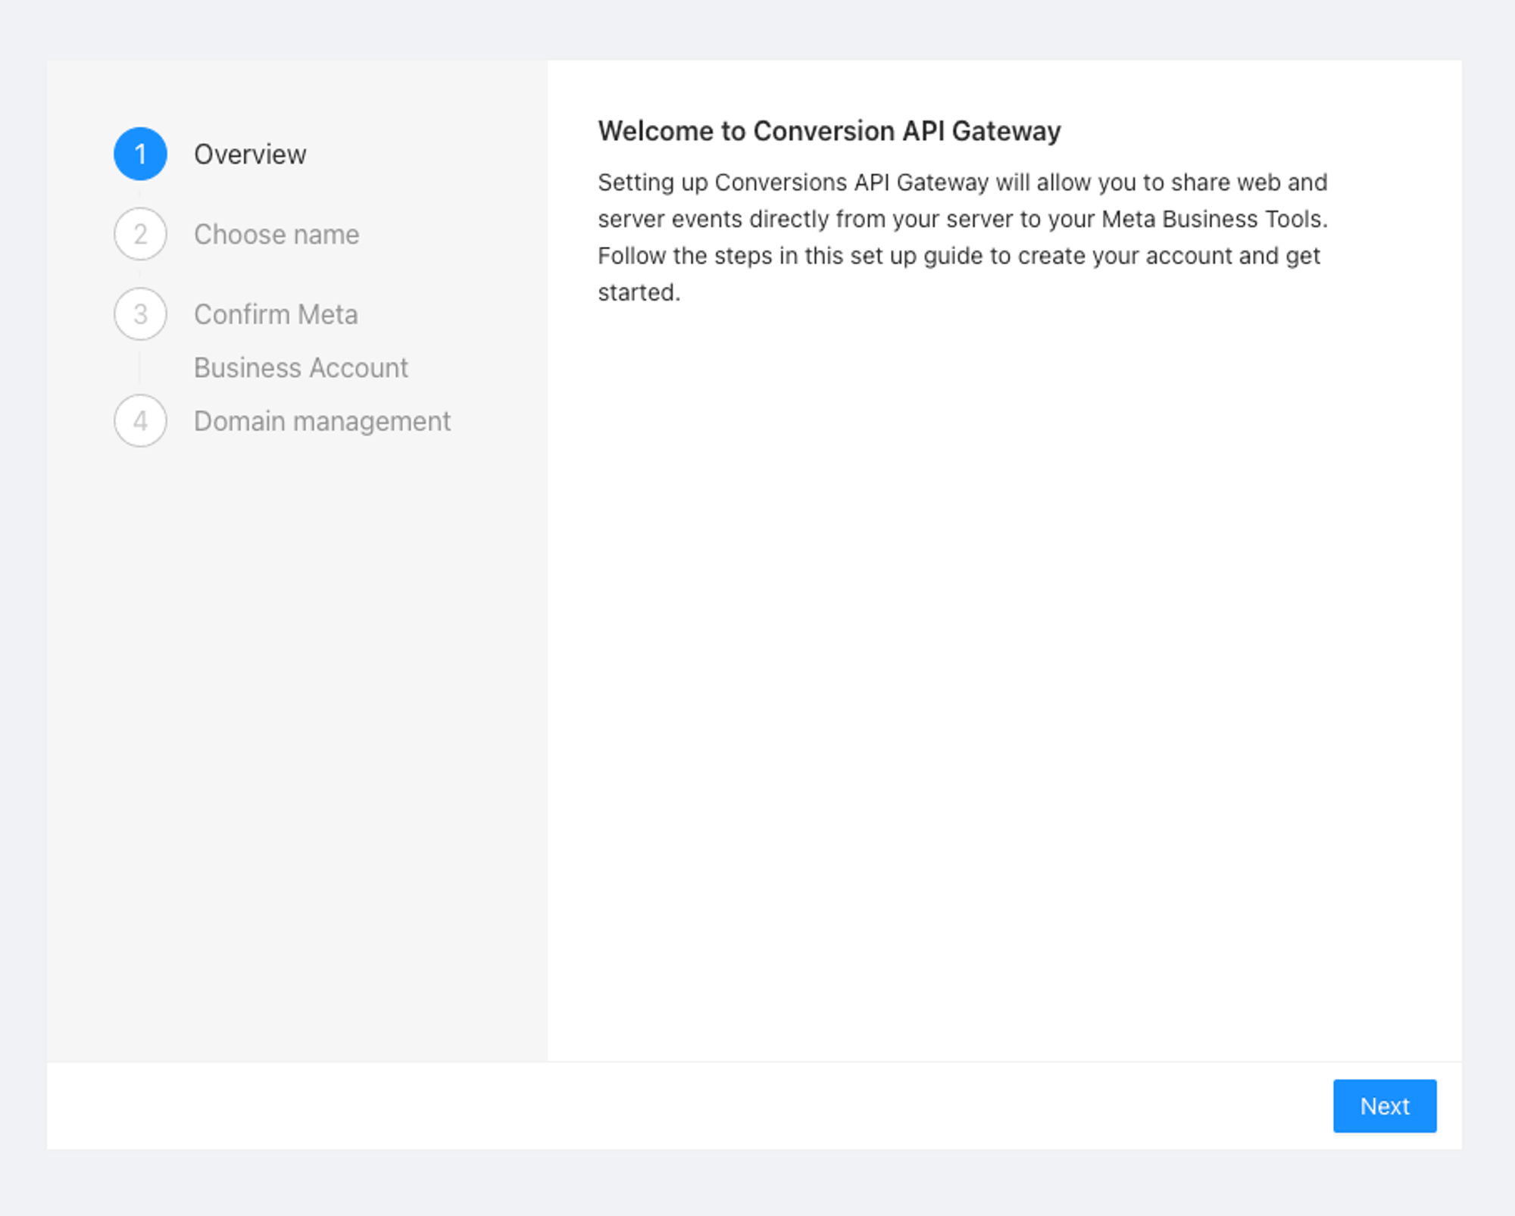Select the Overview step label

250,154
